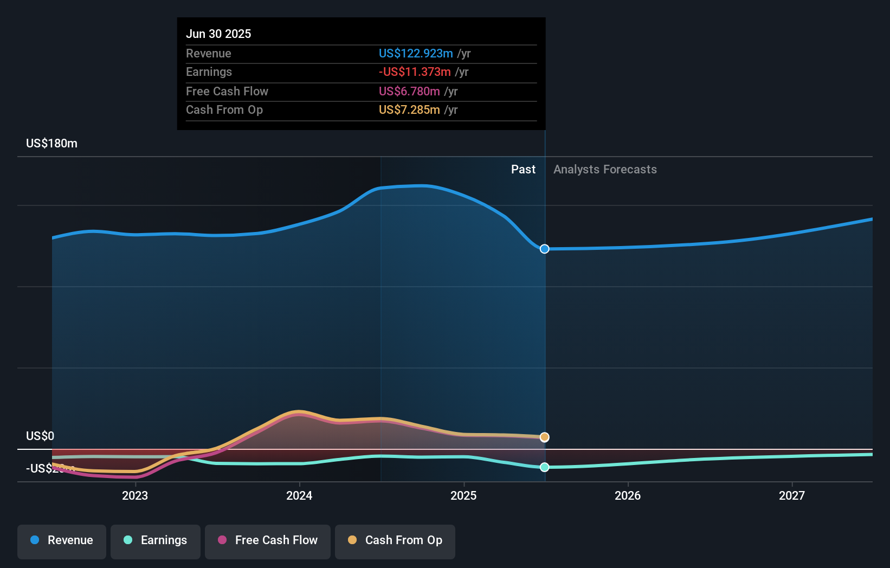Select the Analysts Forecasts section
The image size is (890, 568).
pyautogui.click(x=605, y=169)
